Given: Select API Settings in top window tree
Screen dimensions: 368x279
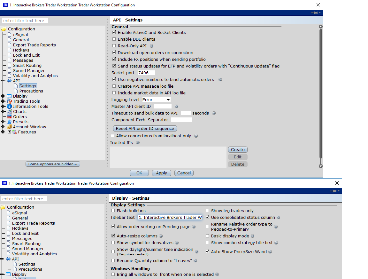Looking at the screenshot, I should tap(28, 86).
